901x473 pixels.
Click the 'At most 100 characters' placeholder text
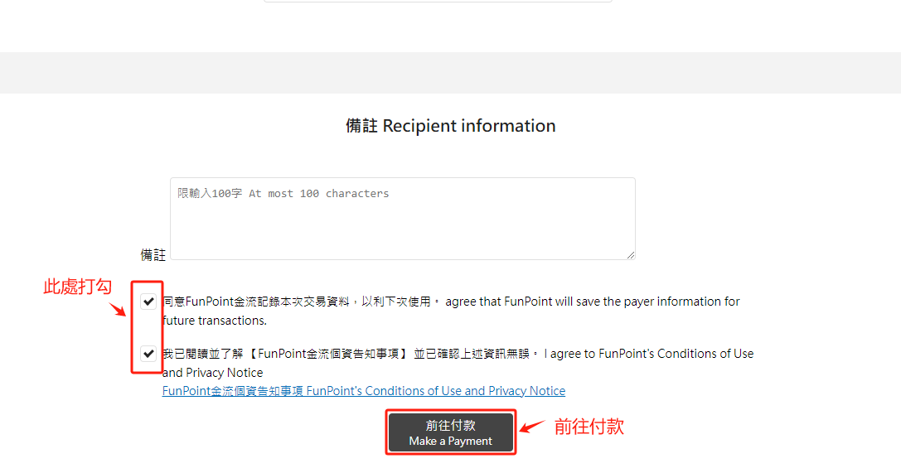pos(318,194)
